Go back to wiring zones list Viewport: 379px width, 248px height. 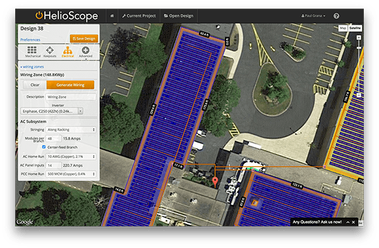point(32,67)
